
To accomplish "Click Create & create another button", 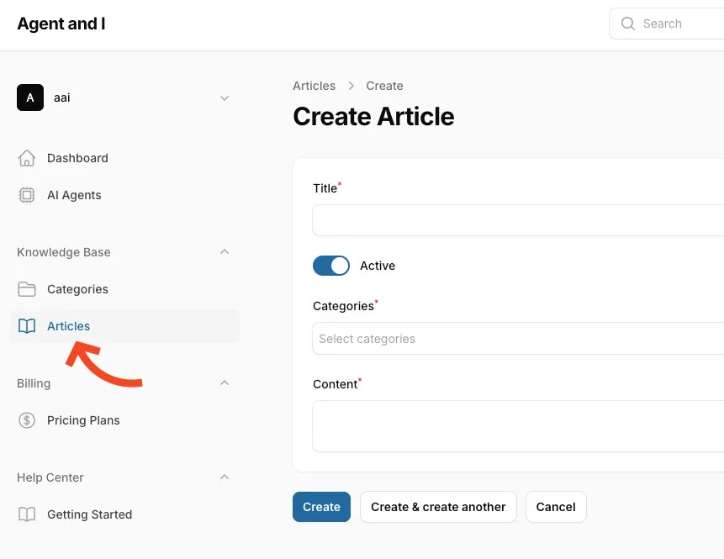I will pyautogui.click(x=438, y=507).
